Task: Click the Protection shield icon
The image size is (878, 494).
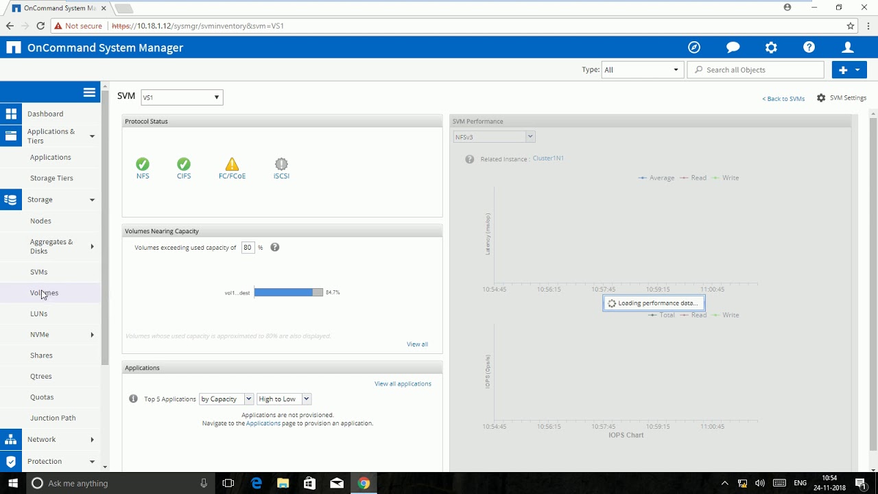Action: tap(11, 461)
